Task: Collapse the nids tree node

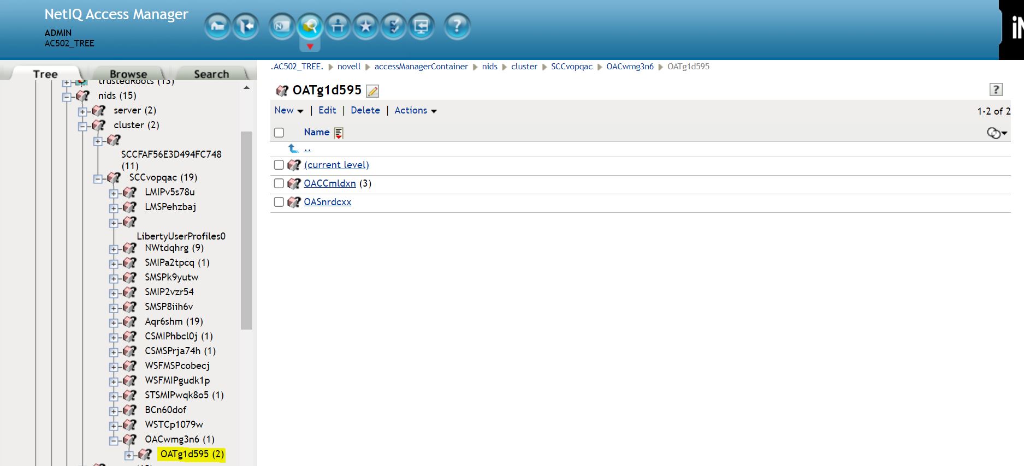Action: point(67,97)
